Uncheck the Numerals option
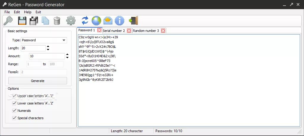Screen dimensions: 304x136 coord(14,111)
